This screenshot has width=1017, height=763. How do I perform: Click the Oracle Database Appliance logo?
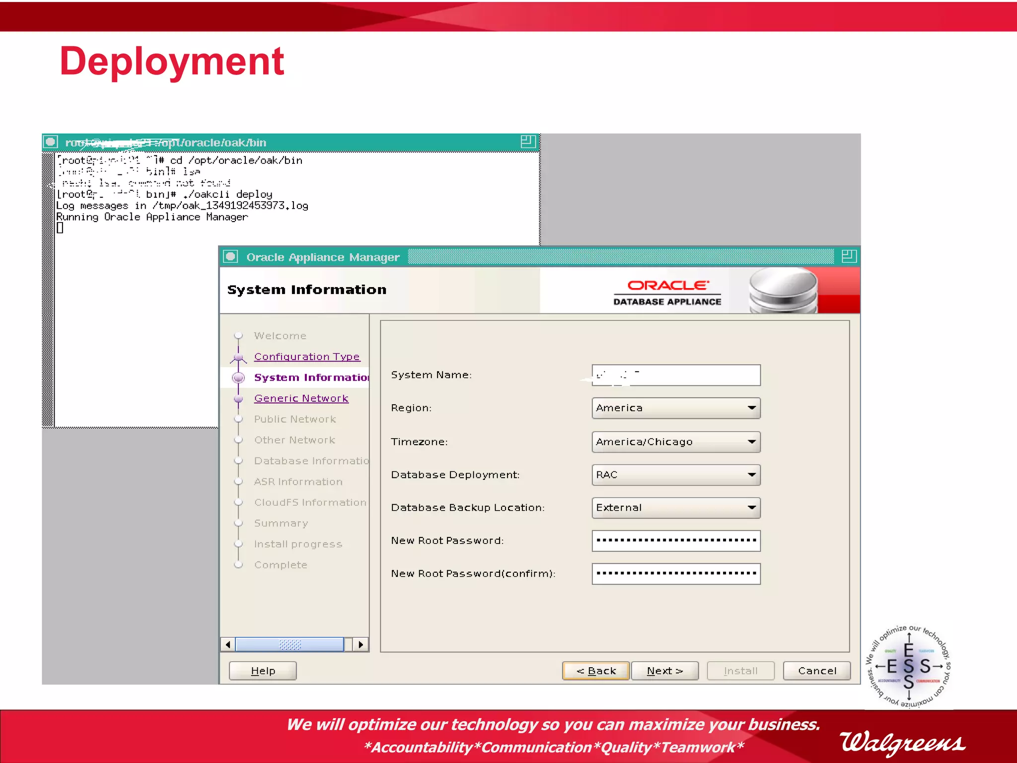click(x=667, y=292)
